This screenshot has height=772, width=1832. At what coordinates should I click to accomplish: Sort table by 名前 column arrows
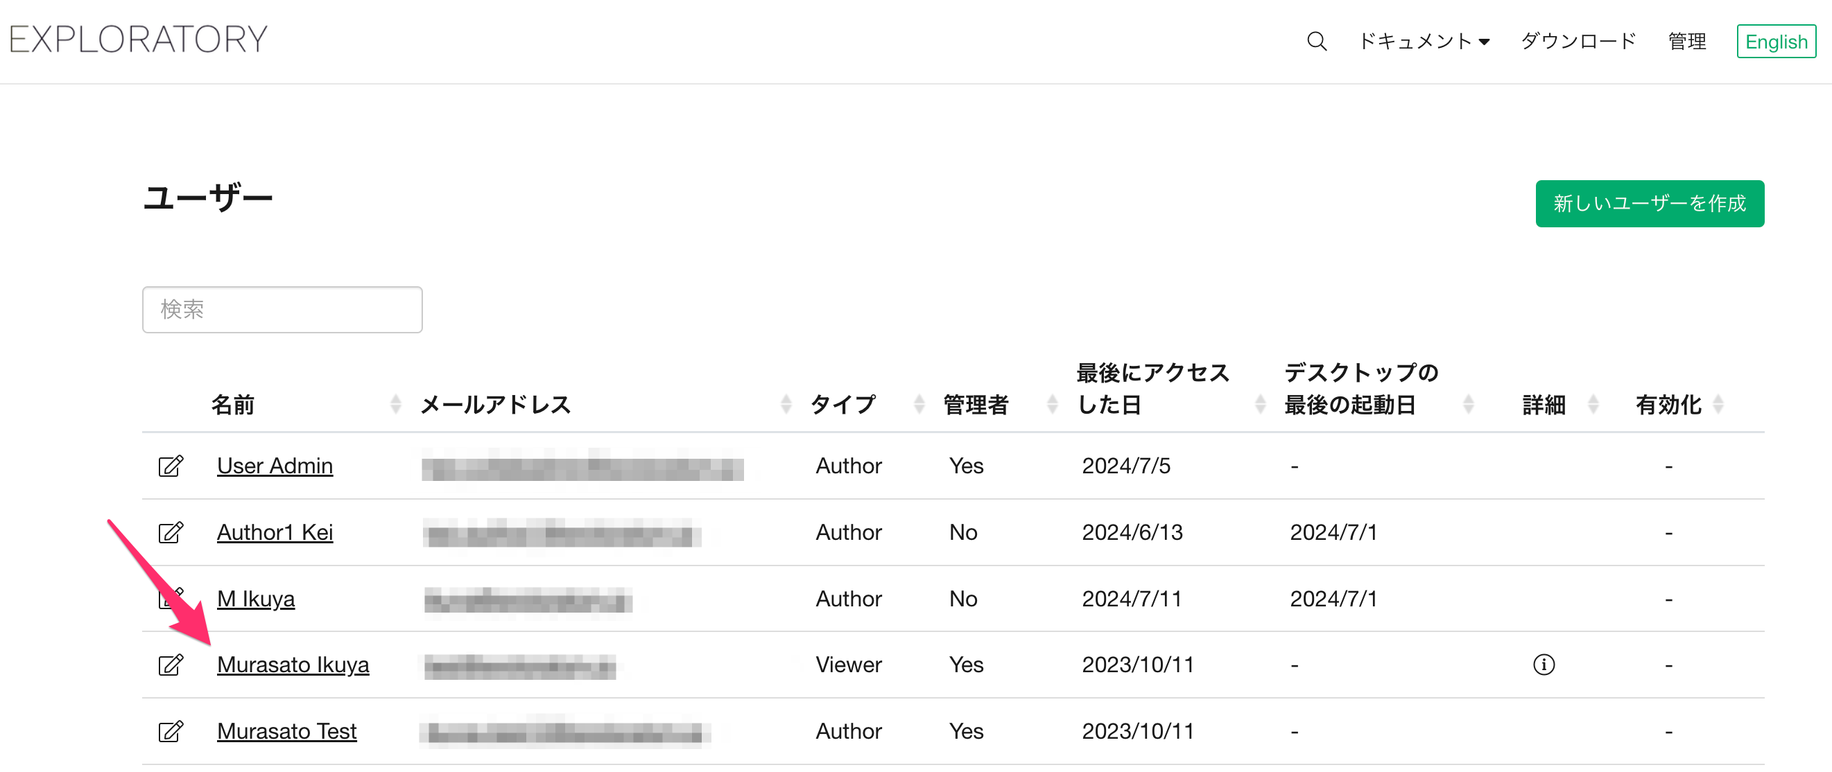pos(396,405)
